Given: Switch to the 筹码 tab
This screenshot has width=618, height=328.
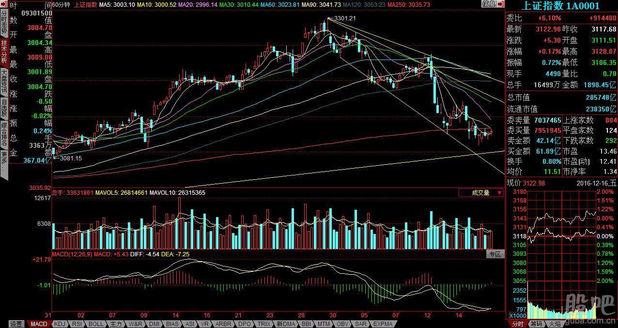Looking at the screenshot, I should 536,324.
